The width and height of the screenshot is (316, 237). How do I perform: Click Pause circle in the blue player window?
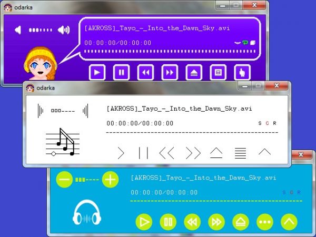click(168, 222)
